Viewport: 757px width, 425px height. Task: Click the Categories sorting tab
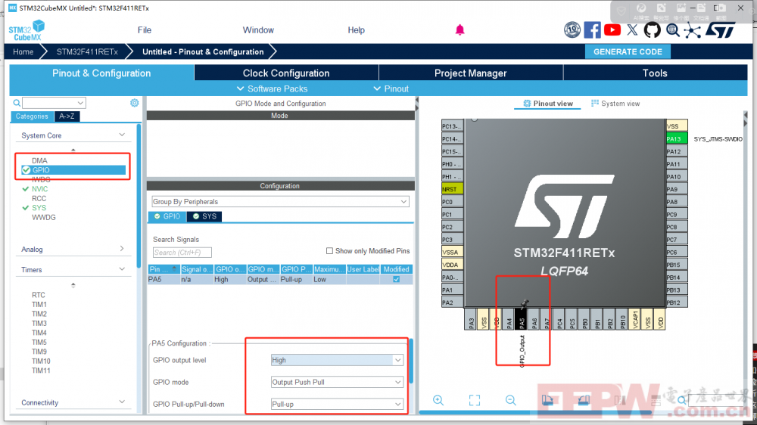(32, 116)
